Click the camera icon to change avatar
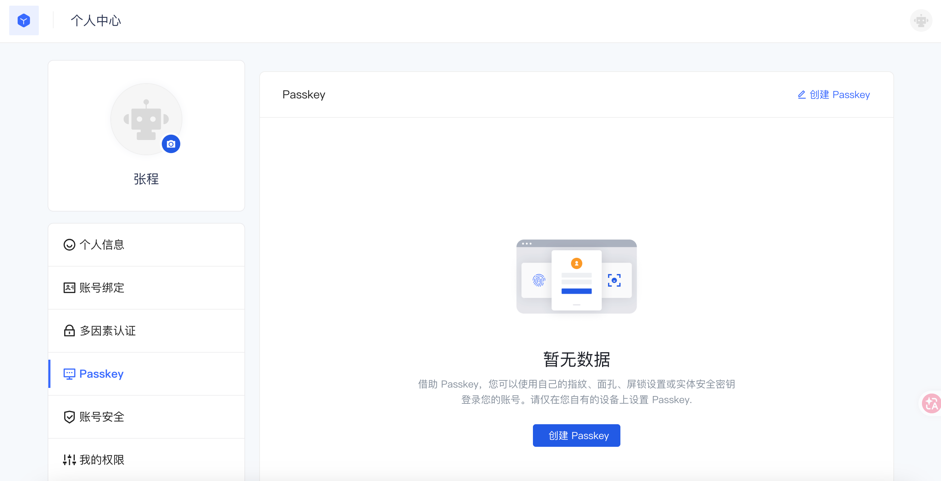 (171, 144)
